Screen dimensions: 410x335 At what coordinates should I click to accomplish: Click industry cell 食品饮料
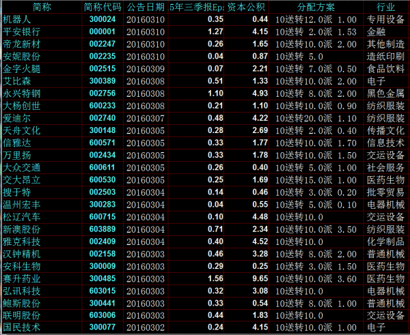pos(385,69)
